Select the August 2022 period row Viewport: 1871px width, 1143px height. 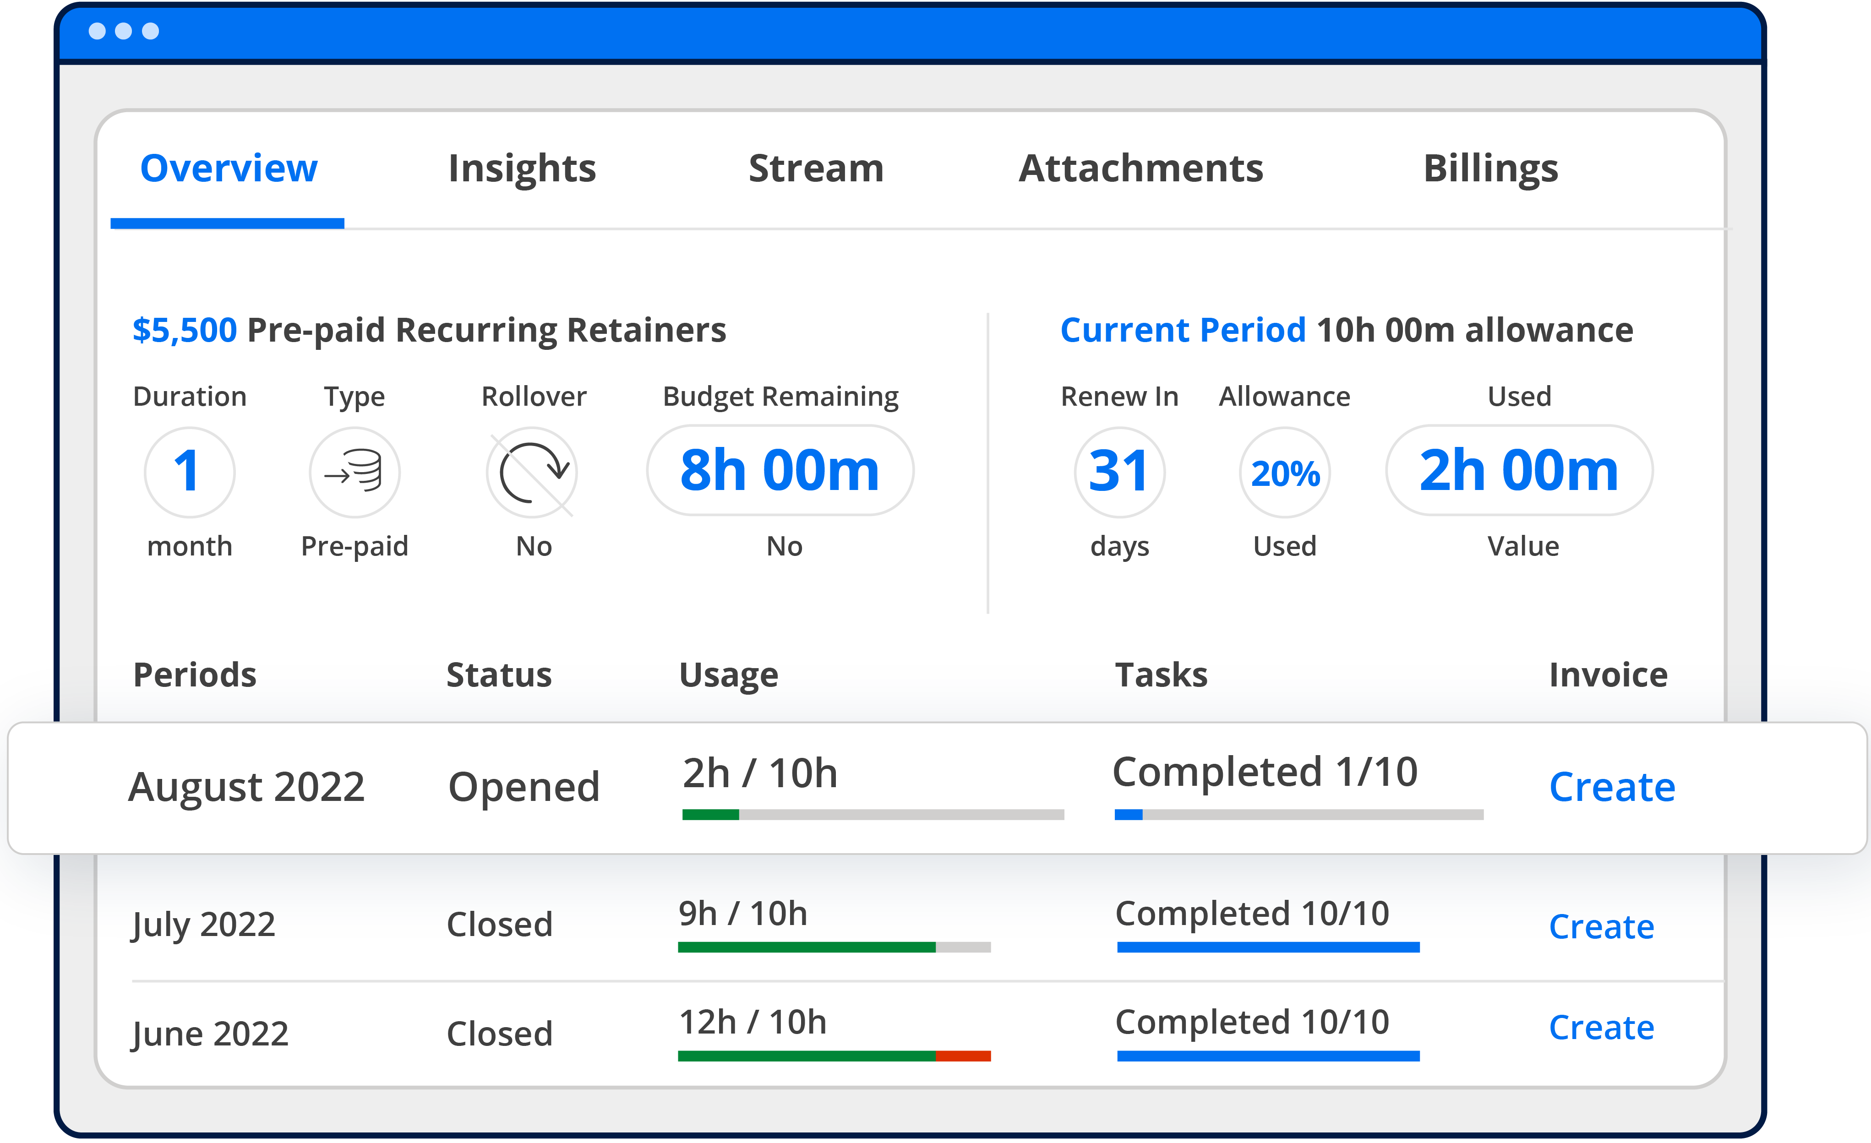[246, 787]
